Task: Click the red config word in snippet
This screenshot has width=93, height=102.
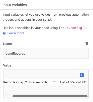Action: (76, 28)
